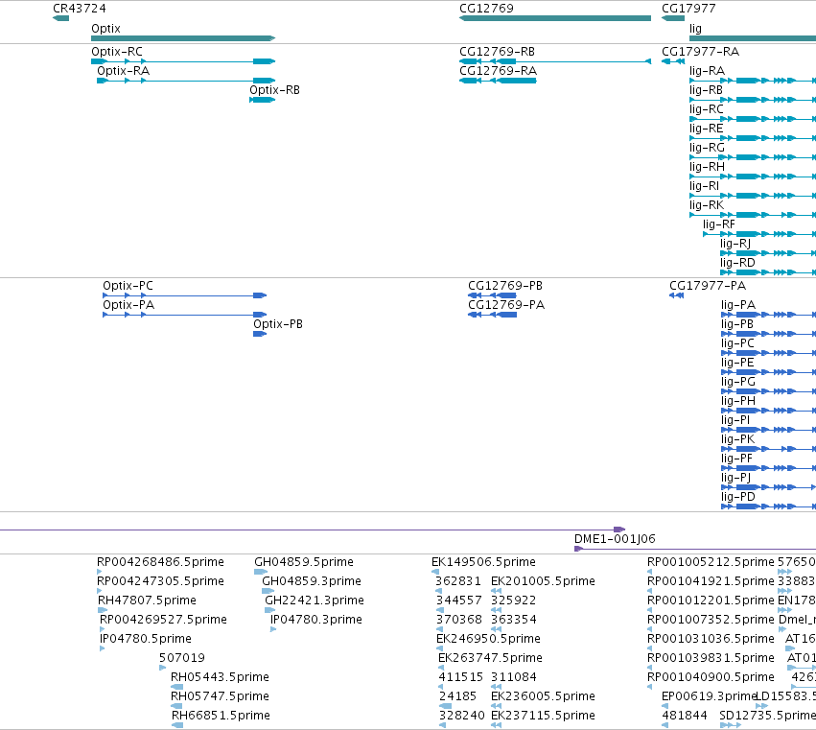Click the lig-RB transcript label
Image resolution: width=816 pixels, height=730 pixels.
coord(706,90)
